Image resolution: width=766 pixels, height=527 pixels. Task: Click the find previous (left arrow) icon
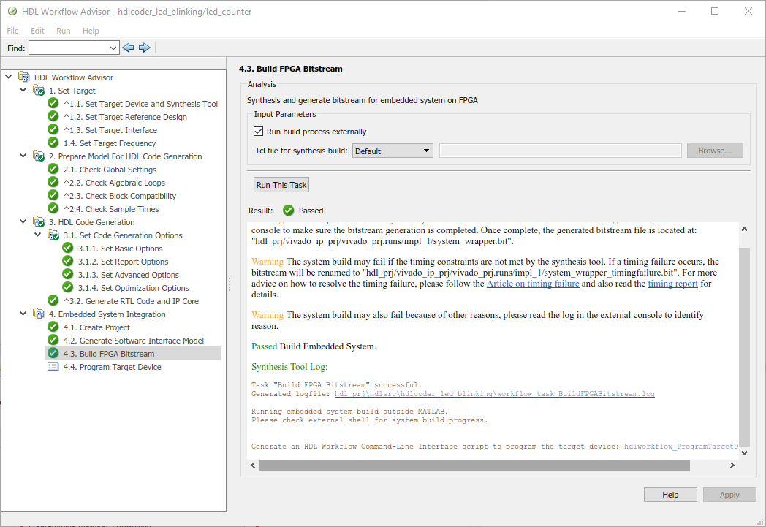[129, 48]
